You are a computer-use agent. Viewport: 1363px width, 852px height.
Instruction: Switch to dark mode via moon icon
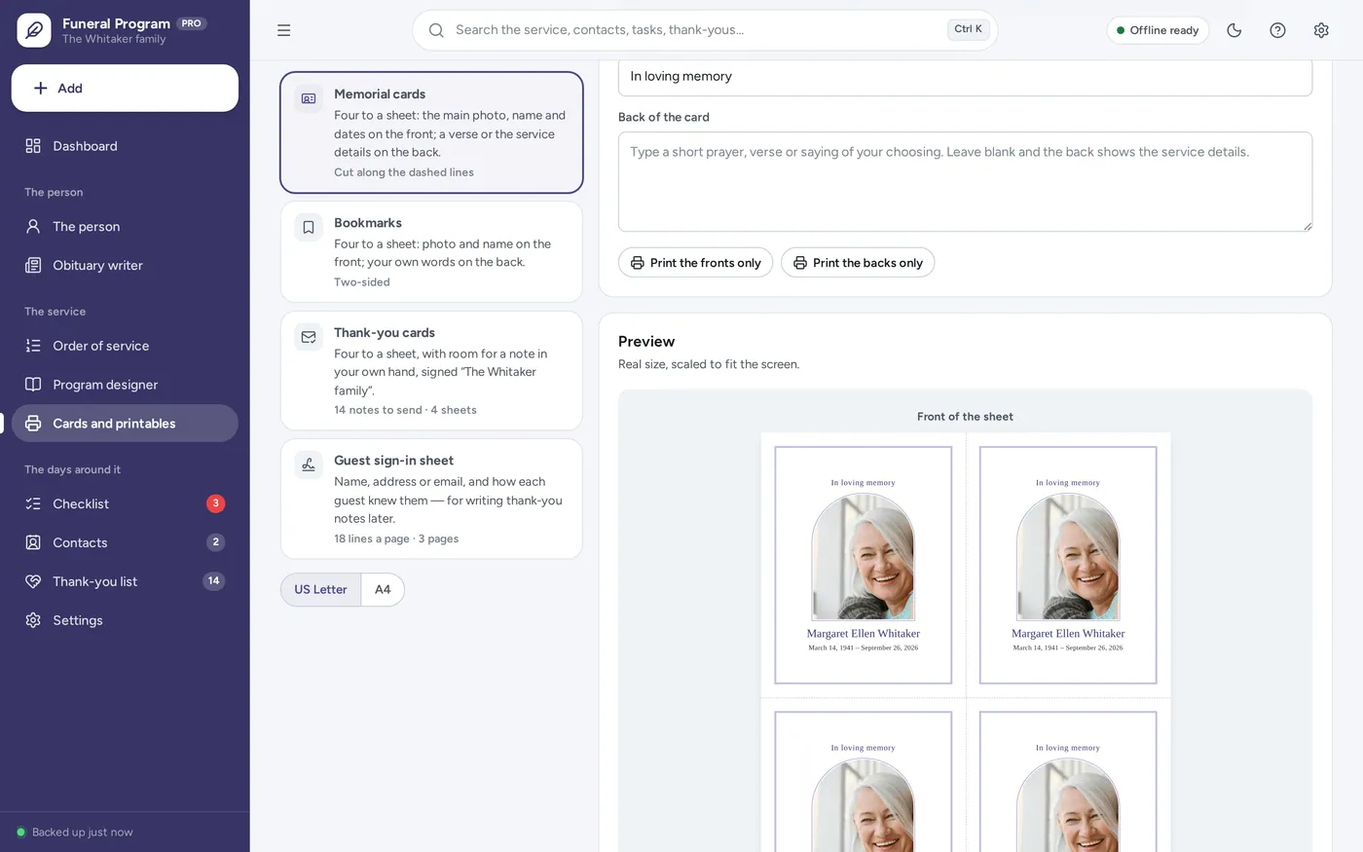pos(1234,30)
